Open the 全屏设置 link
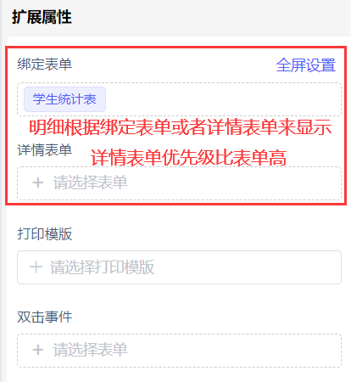 306,65
